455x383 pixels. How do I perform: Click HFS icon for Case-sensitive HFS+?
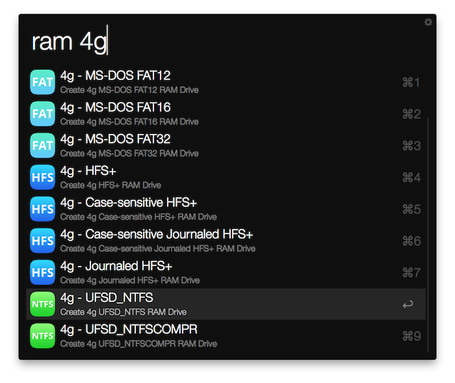pyautogui.click(x=42, y=209)
